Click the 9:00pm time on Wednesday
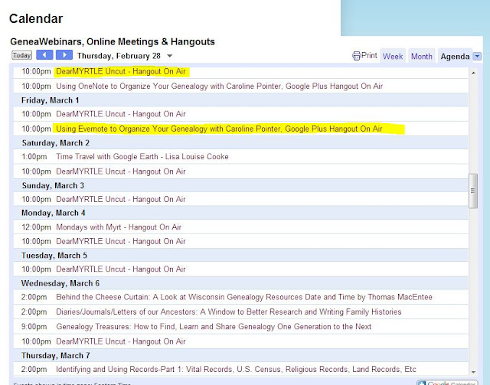 (34, 327)
